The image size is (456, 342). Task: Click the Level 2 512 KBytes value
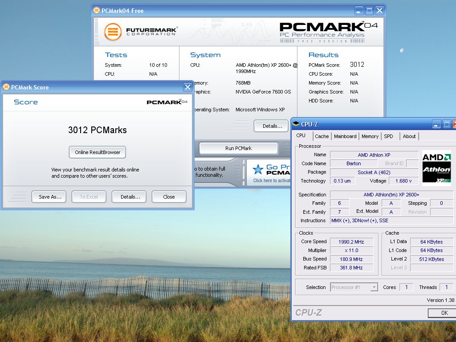(x=432, y=259)
